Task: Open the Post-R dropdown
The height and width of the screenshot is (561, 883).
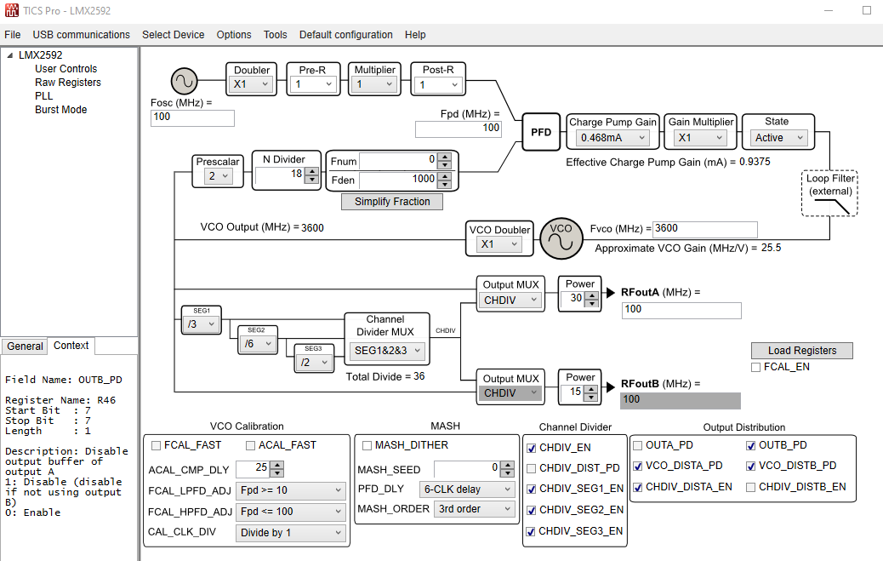Action: [439, 85]
